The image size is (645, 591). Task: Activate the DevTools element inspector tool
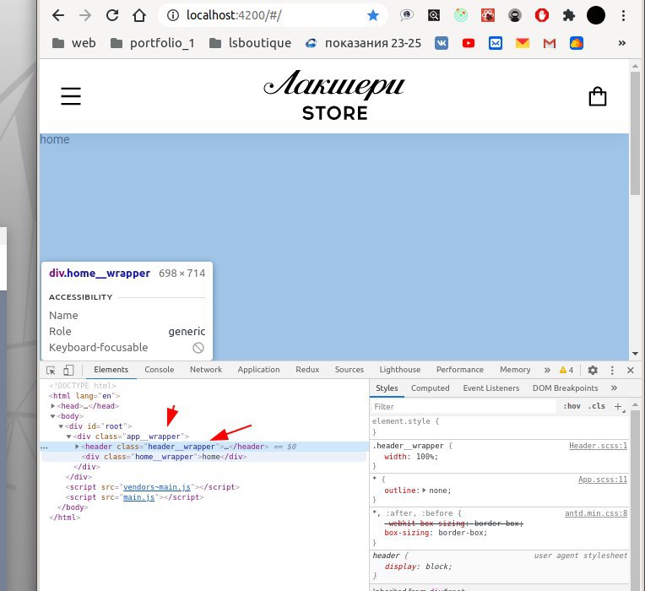[x=51, y=370]
